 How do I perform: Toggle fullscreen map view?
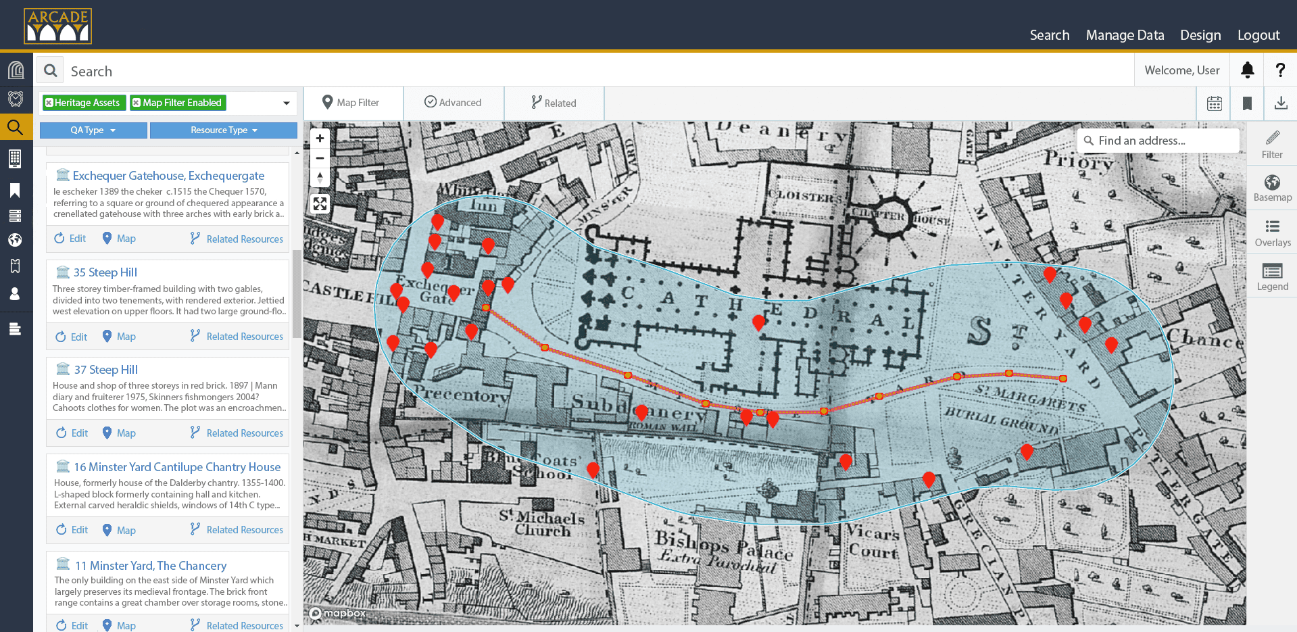point(320,203)
